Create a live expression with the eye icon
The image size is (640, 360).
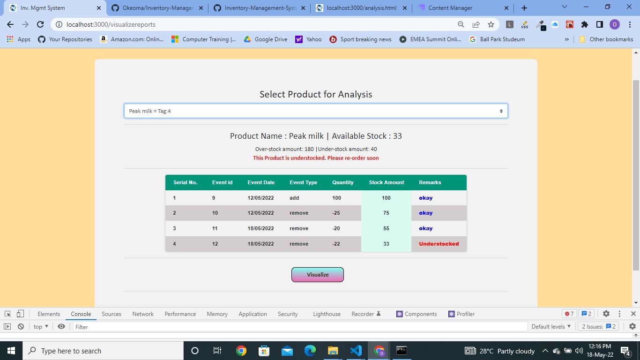(x=61, y=326)
